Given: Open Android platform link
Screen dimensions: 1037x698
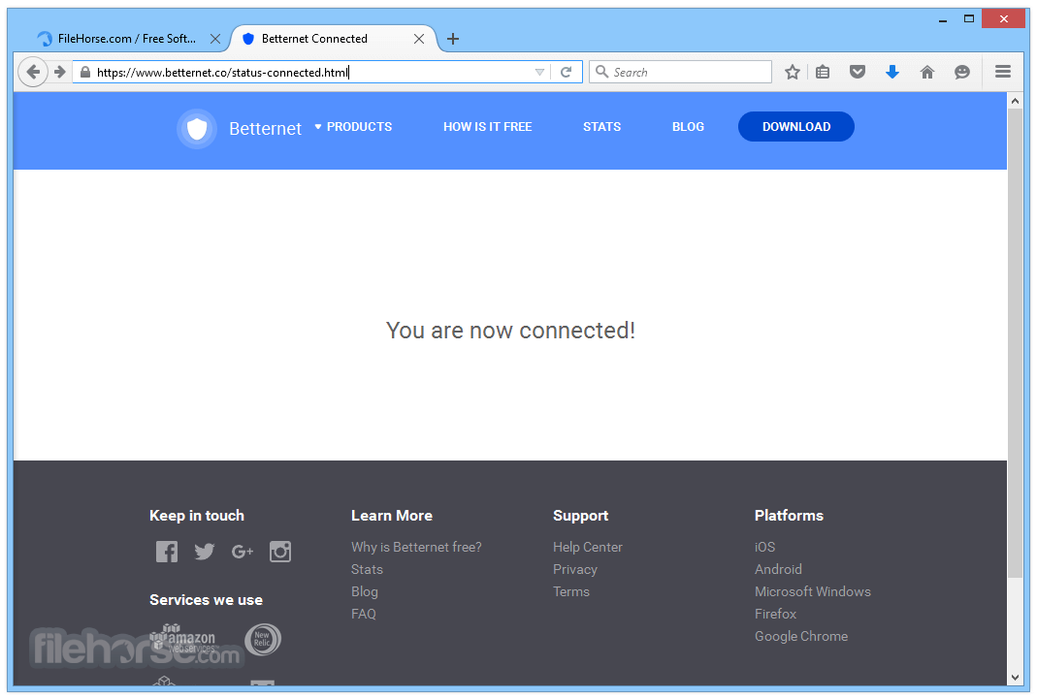Looking at the screenshot, I should (778, 569).
